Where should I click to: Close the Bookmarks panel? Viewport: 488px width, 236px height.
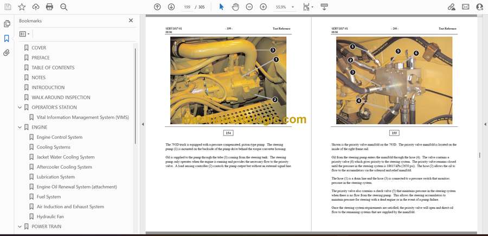pos(131,21)
